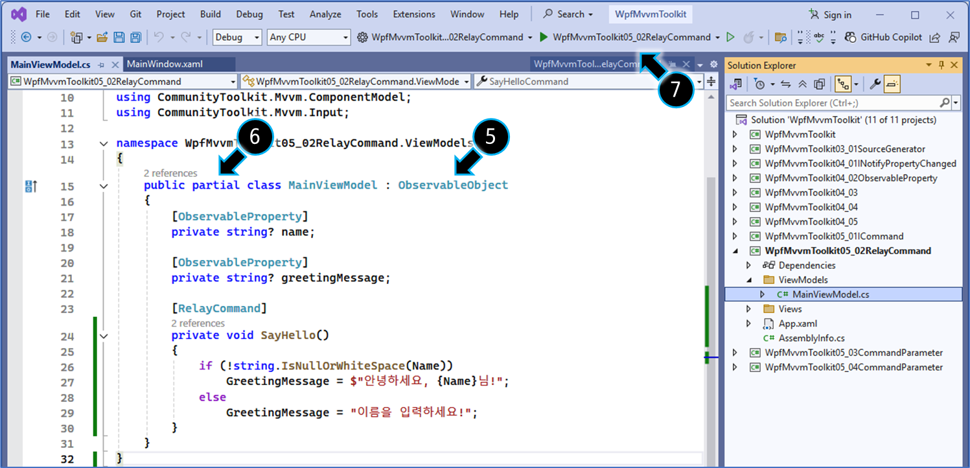
Task: Open the Build menu
Action: coord(210,14)
